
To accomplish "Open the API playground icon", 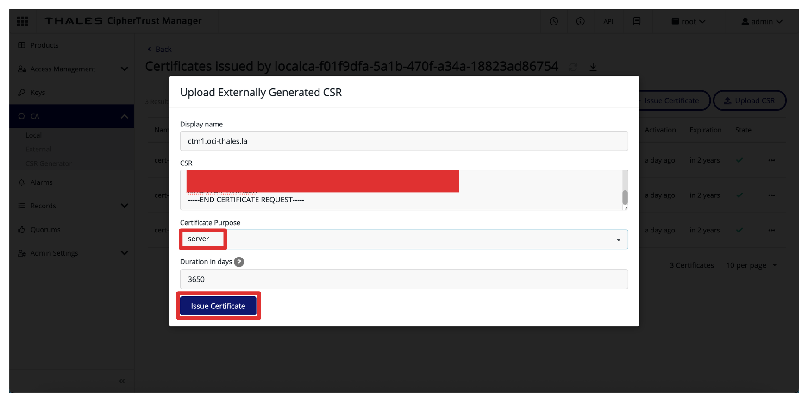I will click(x=608, y=21).
